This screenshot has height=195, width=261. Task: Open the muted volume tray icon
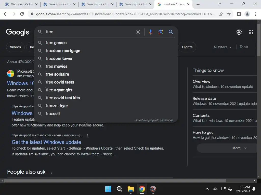pyautogui.click(x=230, y=189)
